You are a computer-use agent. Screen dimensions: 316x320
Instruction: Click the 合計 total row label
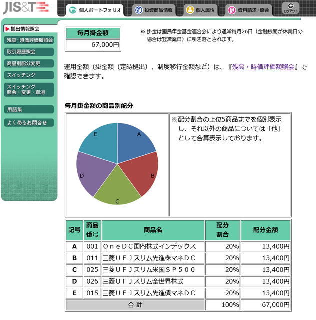pyautogui.click(x=135, y=305)
